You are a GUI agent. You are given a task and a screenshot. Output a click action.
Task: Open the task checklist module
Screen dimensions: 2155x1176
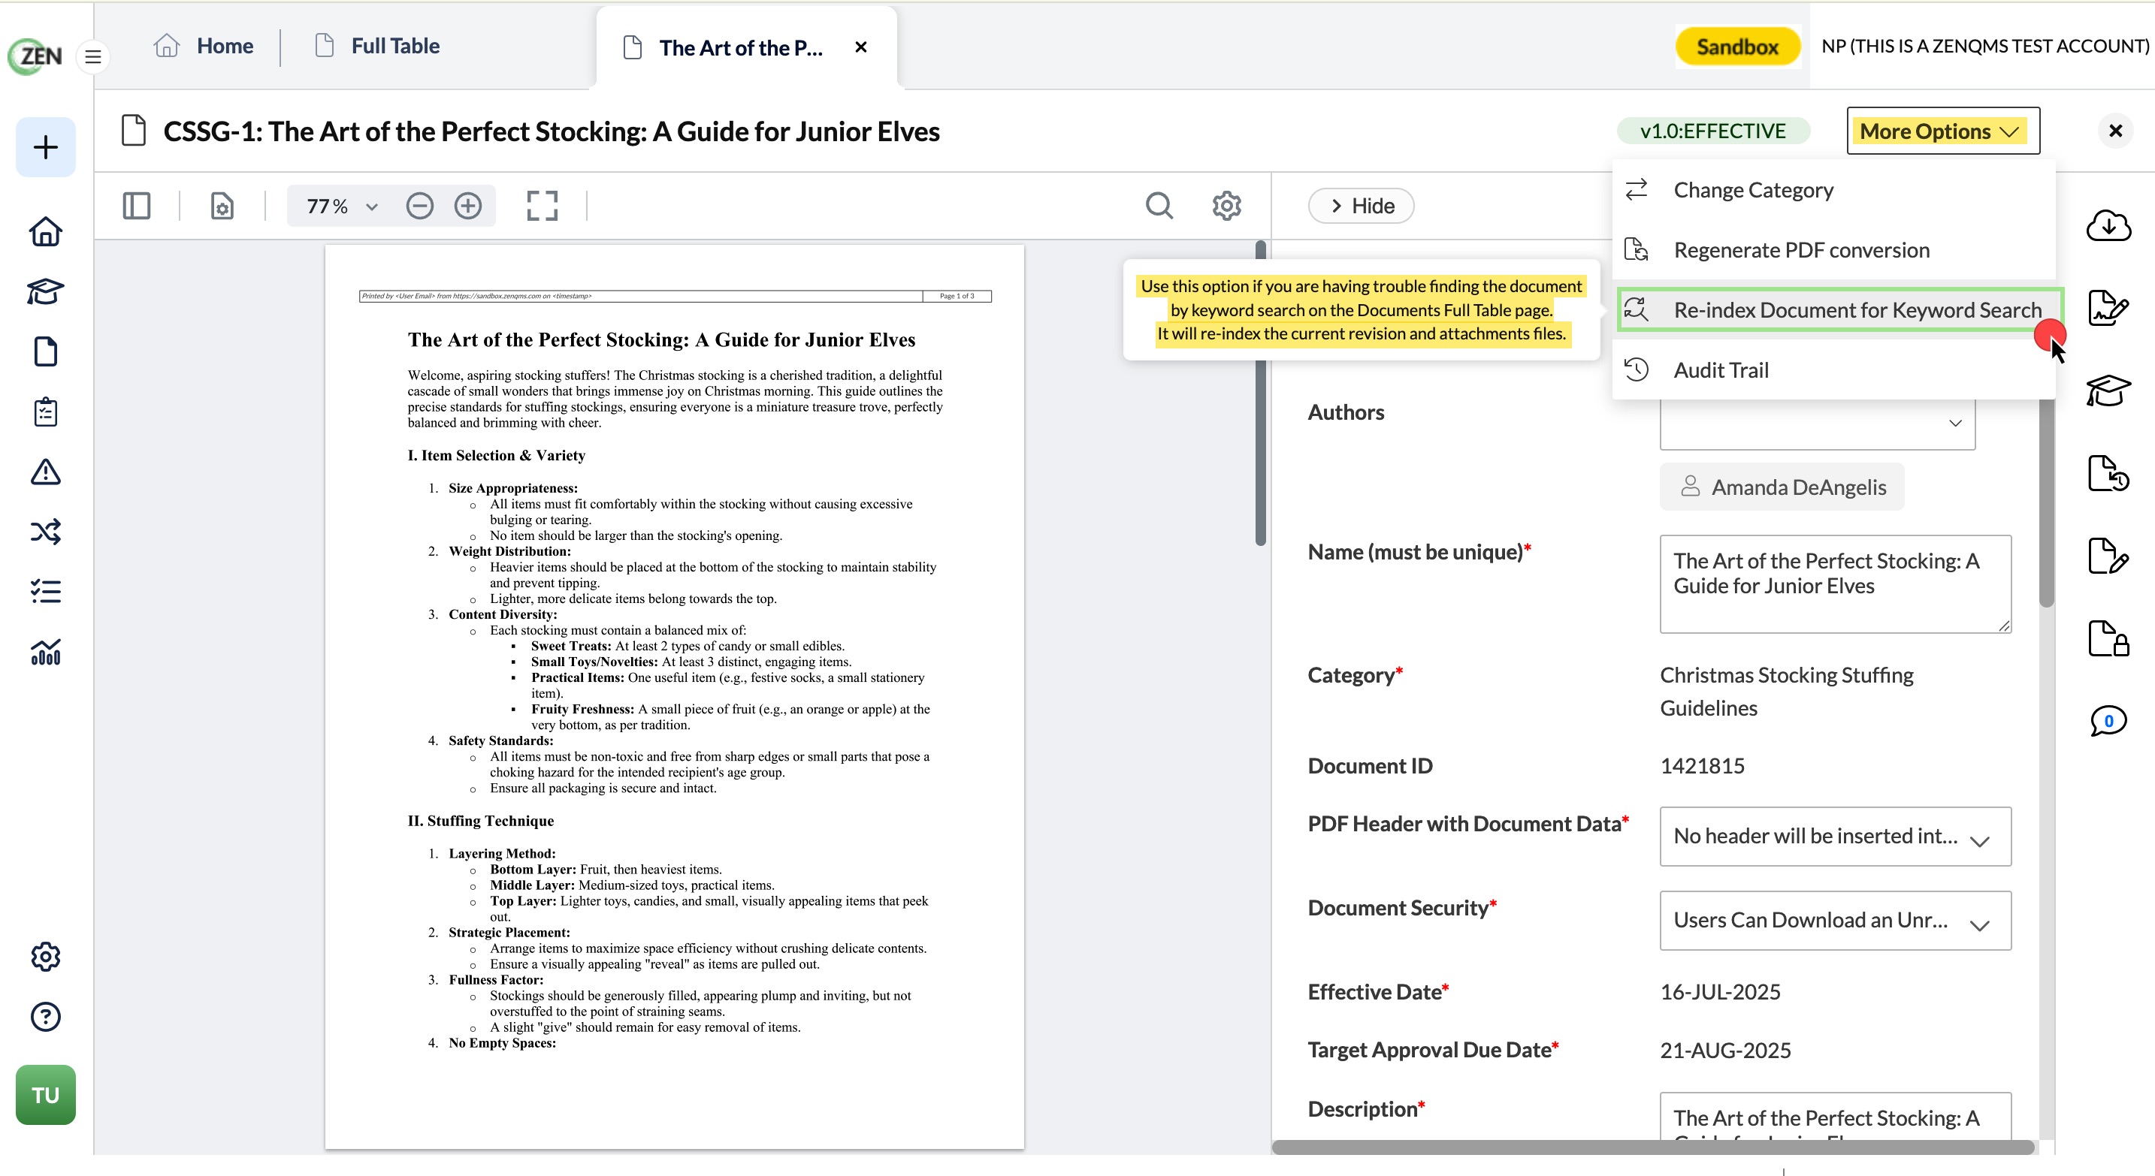coord(45,592)
